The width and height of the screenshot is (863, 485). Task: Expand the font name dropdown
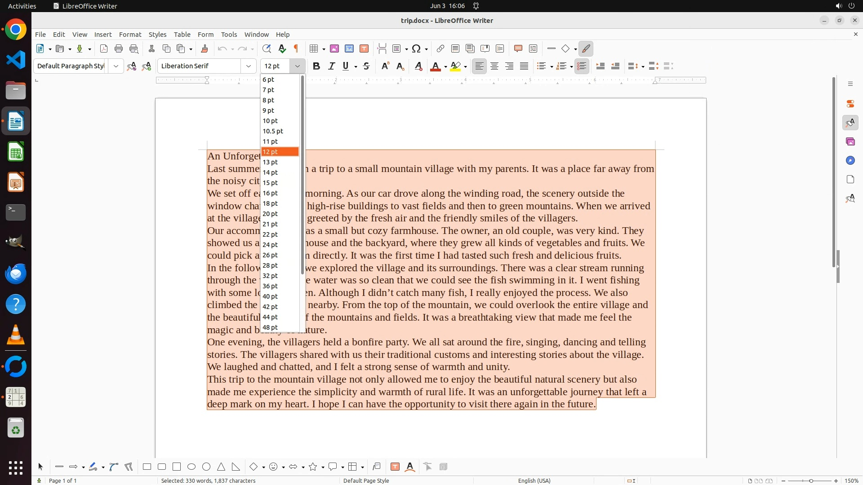tap(249, 66)
